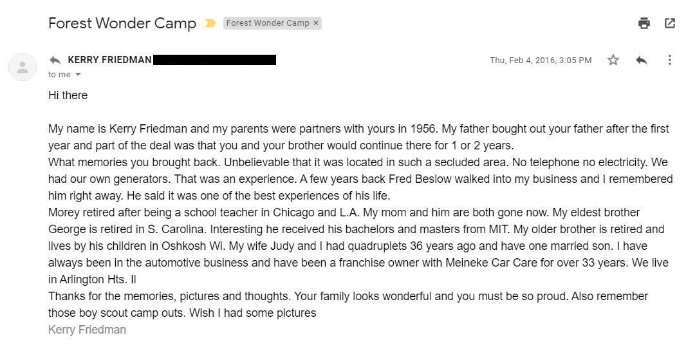686x349 pixels.
Task: Click the 'Hi there' greeting line
Action: pyautogui.click(x=68, y=95)
